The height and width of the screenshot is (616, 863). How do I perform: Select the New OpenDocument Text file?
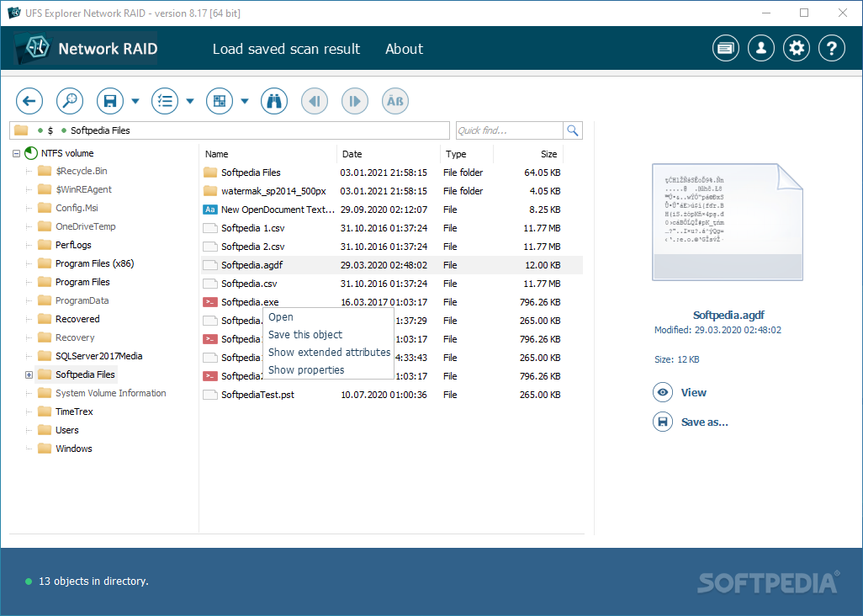pyautogui.click(x=391, y=210)
